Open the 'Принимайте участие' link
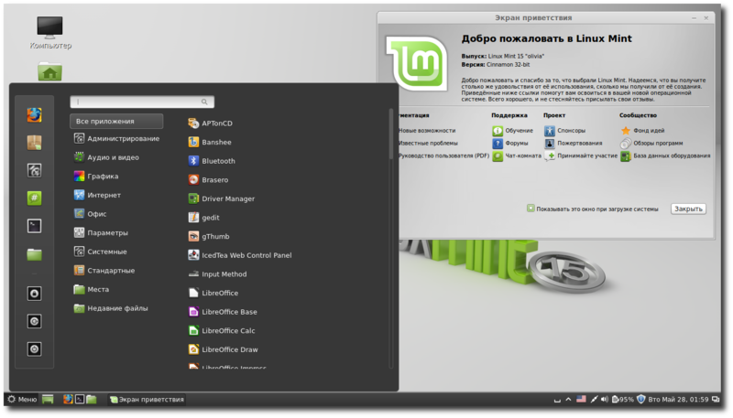The image size is (733, 418). coord(581,155)
